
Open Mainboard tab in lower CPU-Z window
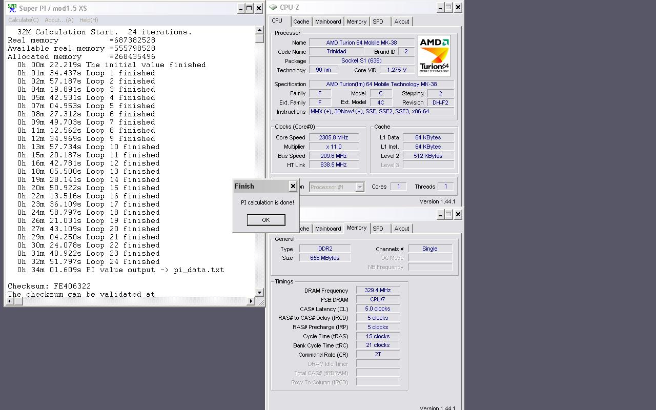coord(328,229)
